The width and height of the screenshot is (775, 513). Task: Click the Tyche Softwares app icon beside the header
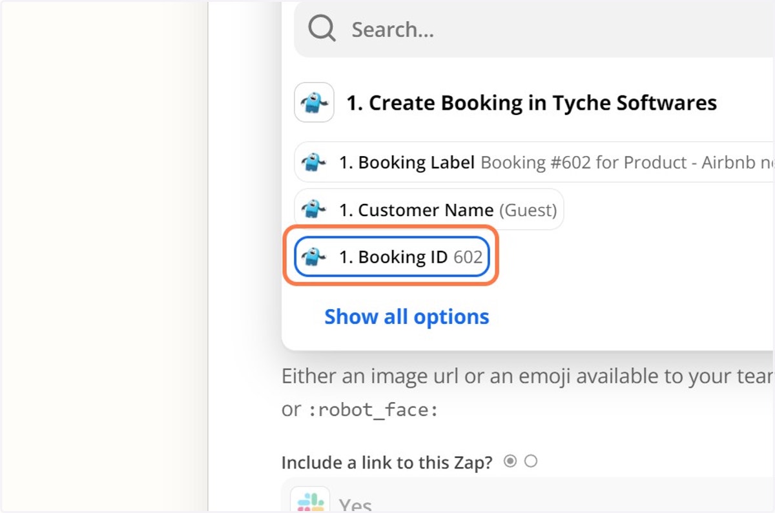[x=314, y=103]
